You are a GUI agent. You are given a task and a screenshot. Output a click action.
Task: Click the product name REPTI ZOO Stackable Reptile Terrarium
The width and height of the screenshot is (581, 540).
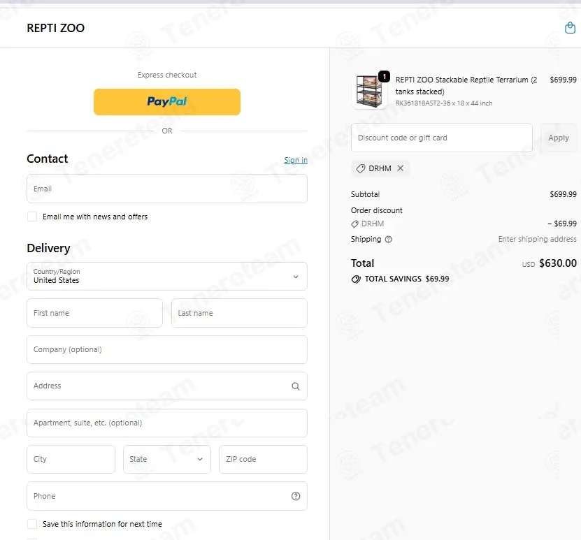466,85
